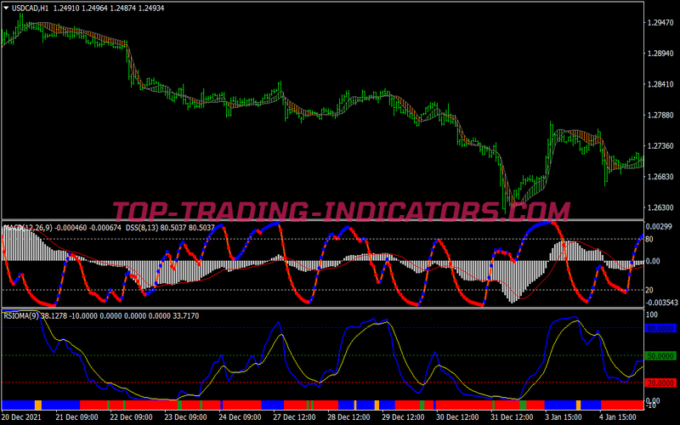
Task: Click the red 20.0000 level tag
Action: (660, 382)
